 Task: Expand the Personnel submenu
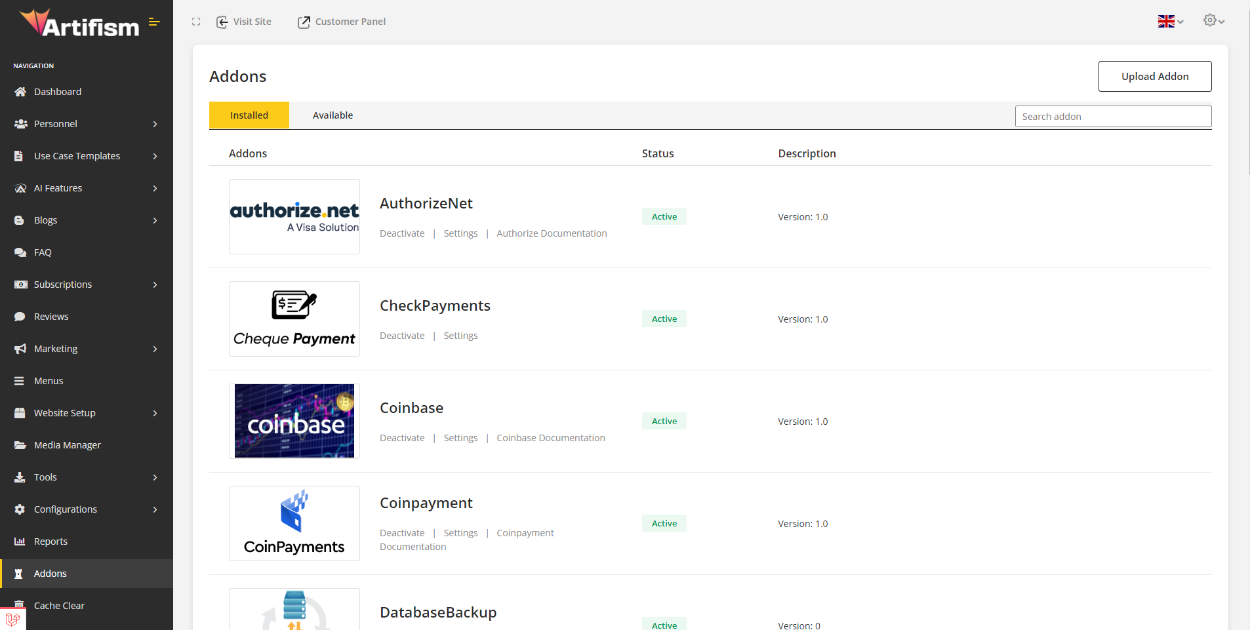click(155, 124)
